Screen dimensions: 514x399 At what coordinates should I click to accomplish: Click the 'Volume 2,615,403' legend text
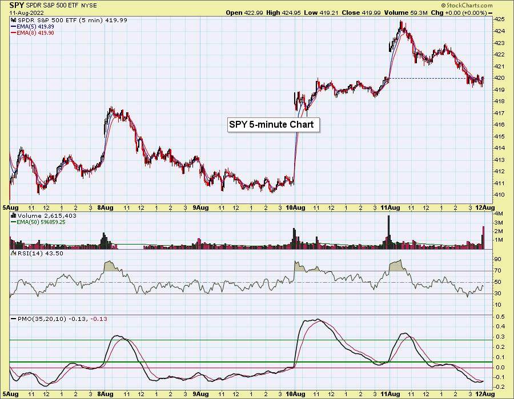[x=47, y=216]
